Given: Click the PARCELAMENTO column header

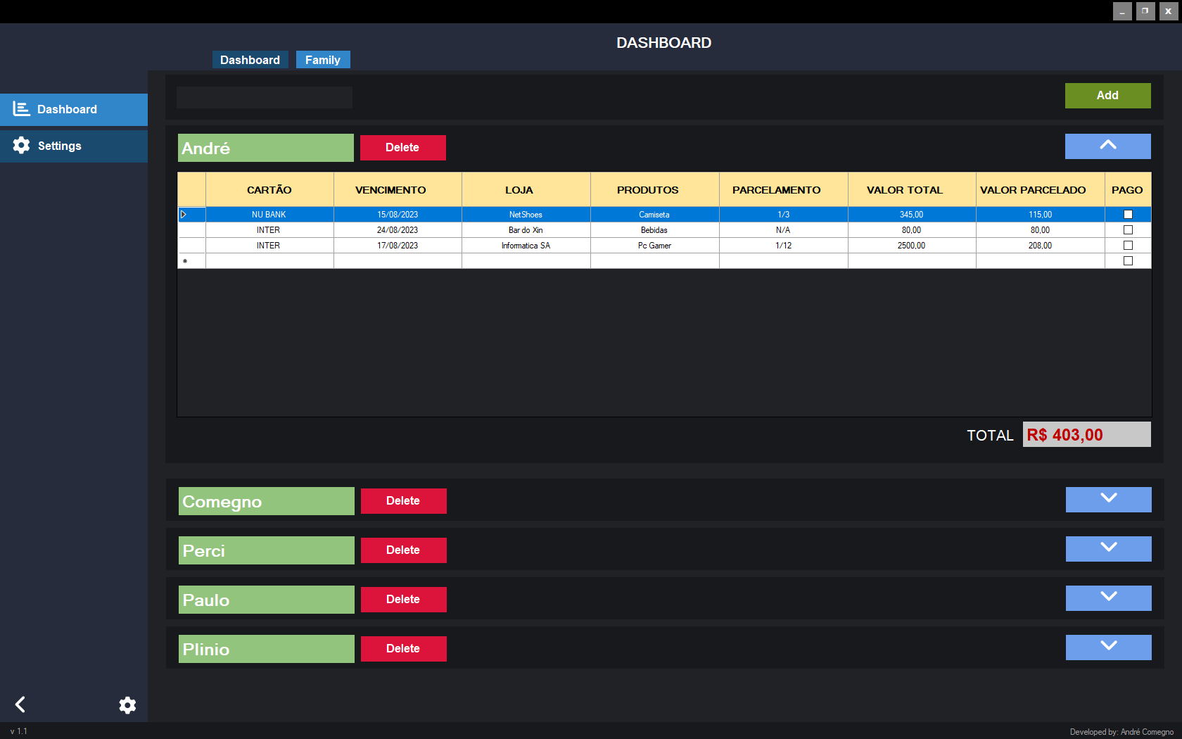Looking at the screenshot, I should tap(784, 190).
